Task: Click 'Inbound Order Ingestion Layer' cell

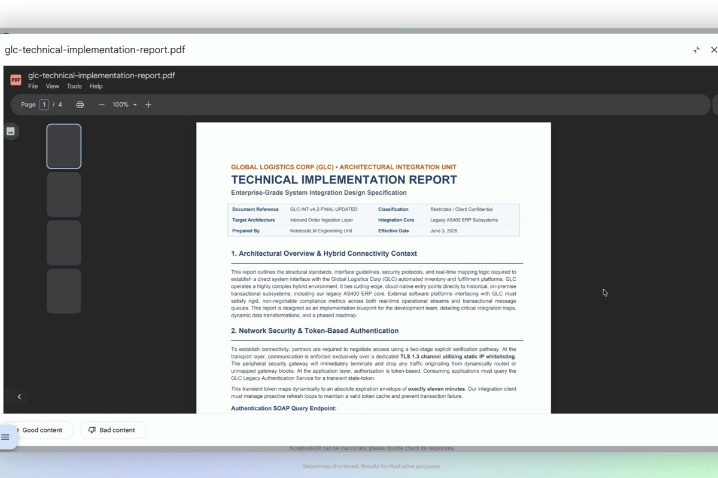Action: 321,220
